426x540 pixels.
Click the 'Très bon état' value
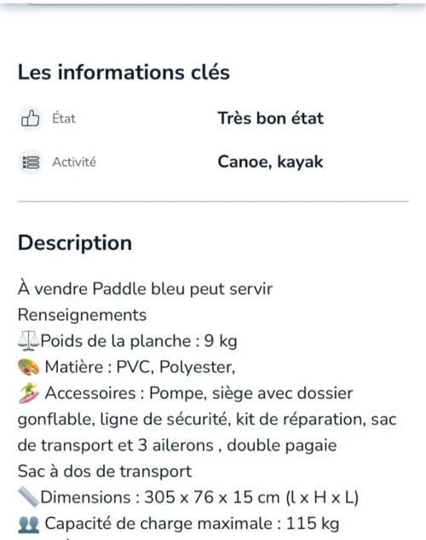[x=271, y=119]
